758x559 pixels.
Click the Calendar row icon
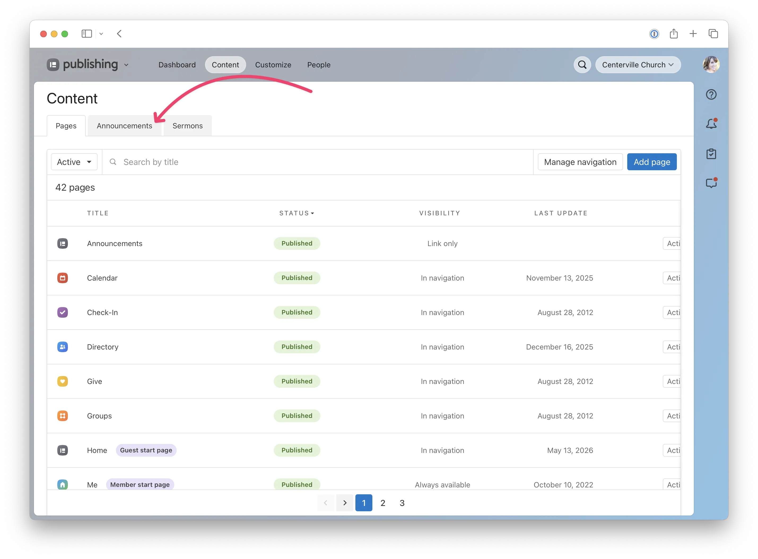[63, 278]
